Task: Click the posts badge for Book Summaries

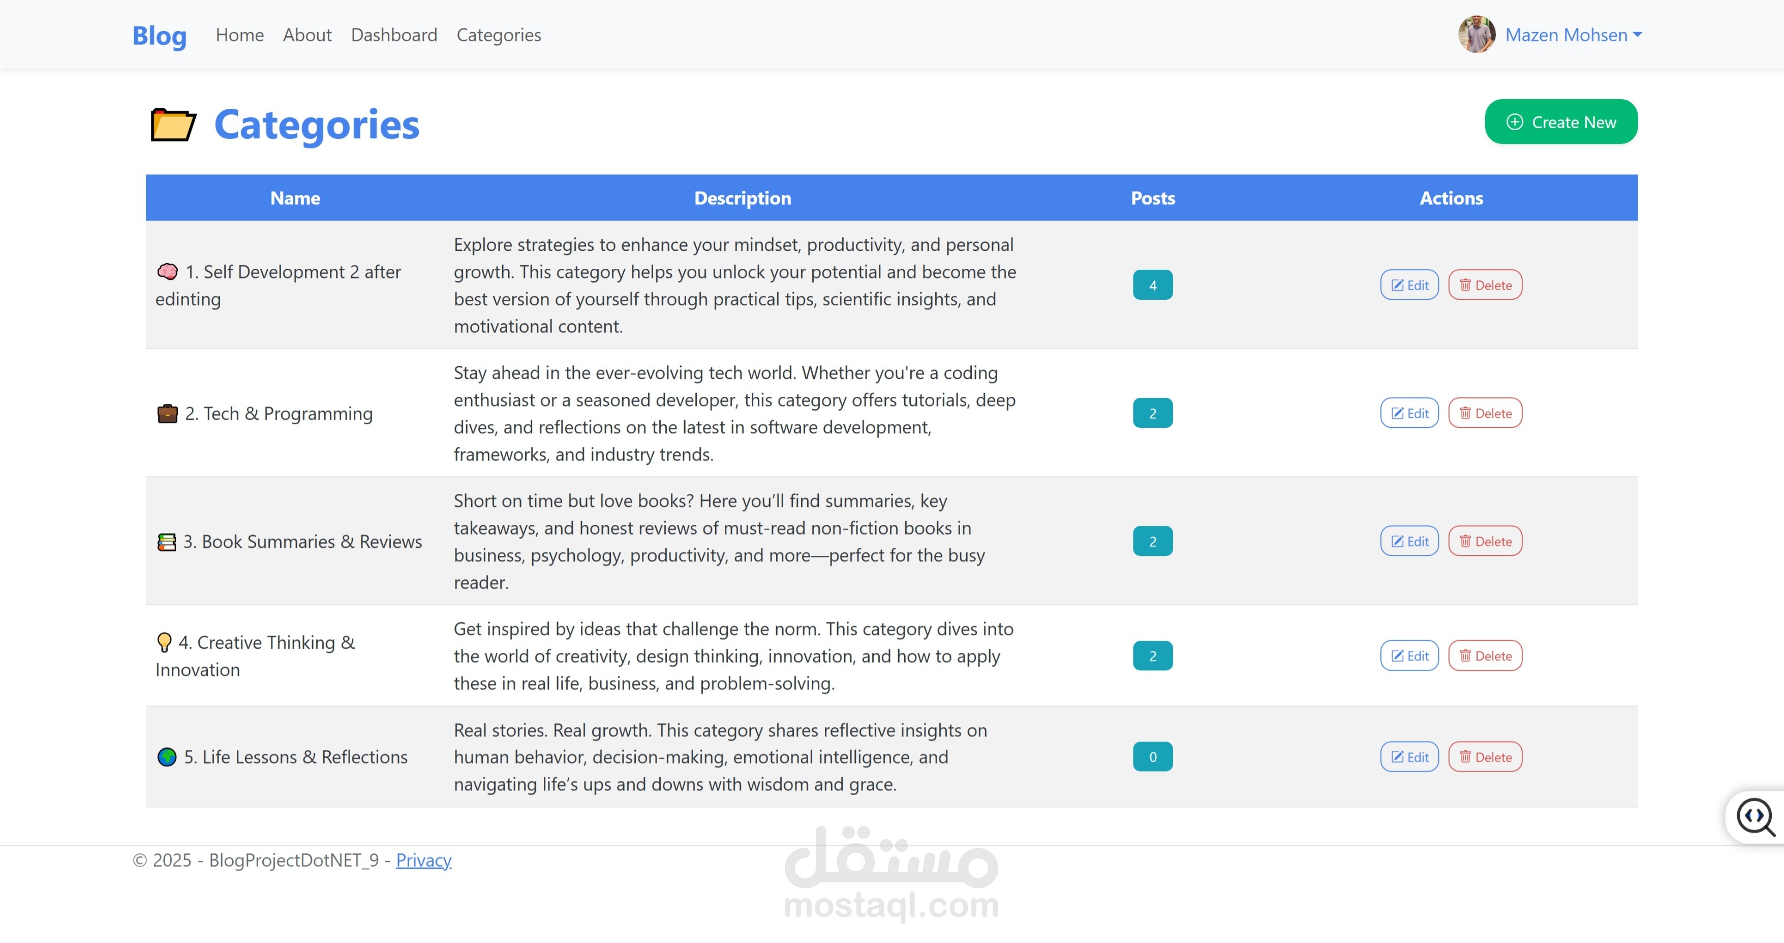Action: tap(1152, 541)
